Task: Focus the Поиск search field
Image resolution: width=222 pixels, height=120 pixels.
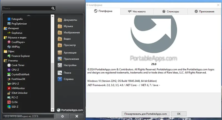Action: point(27,8)
